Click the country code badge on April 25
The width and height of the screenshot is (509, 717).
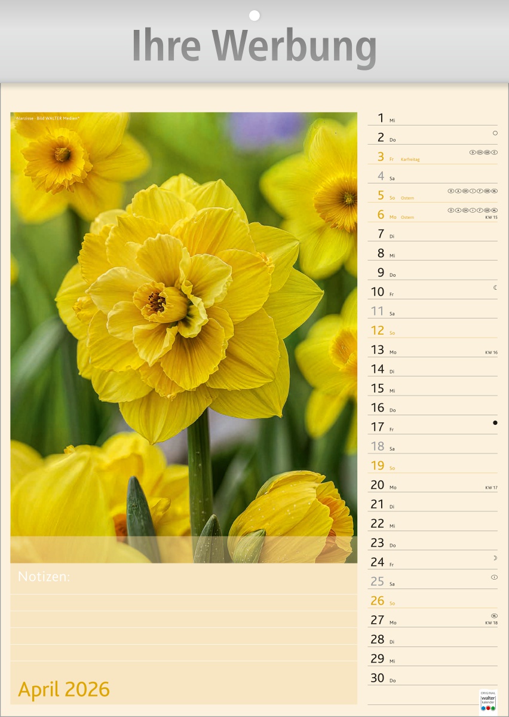click(494, 577)
